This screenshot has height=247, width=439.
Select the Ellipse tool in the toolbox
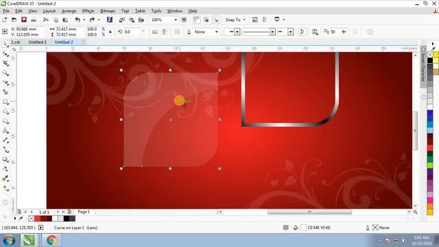click(5, 111)
